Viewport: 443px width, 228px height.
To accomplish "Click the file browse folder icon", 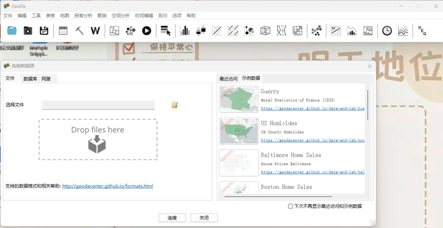I will tap(174, 105).
